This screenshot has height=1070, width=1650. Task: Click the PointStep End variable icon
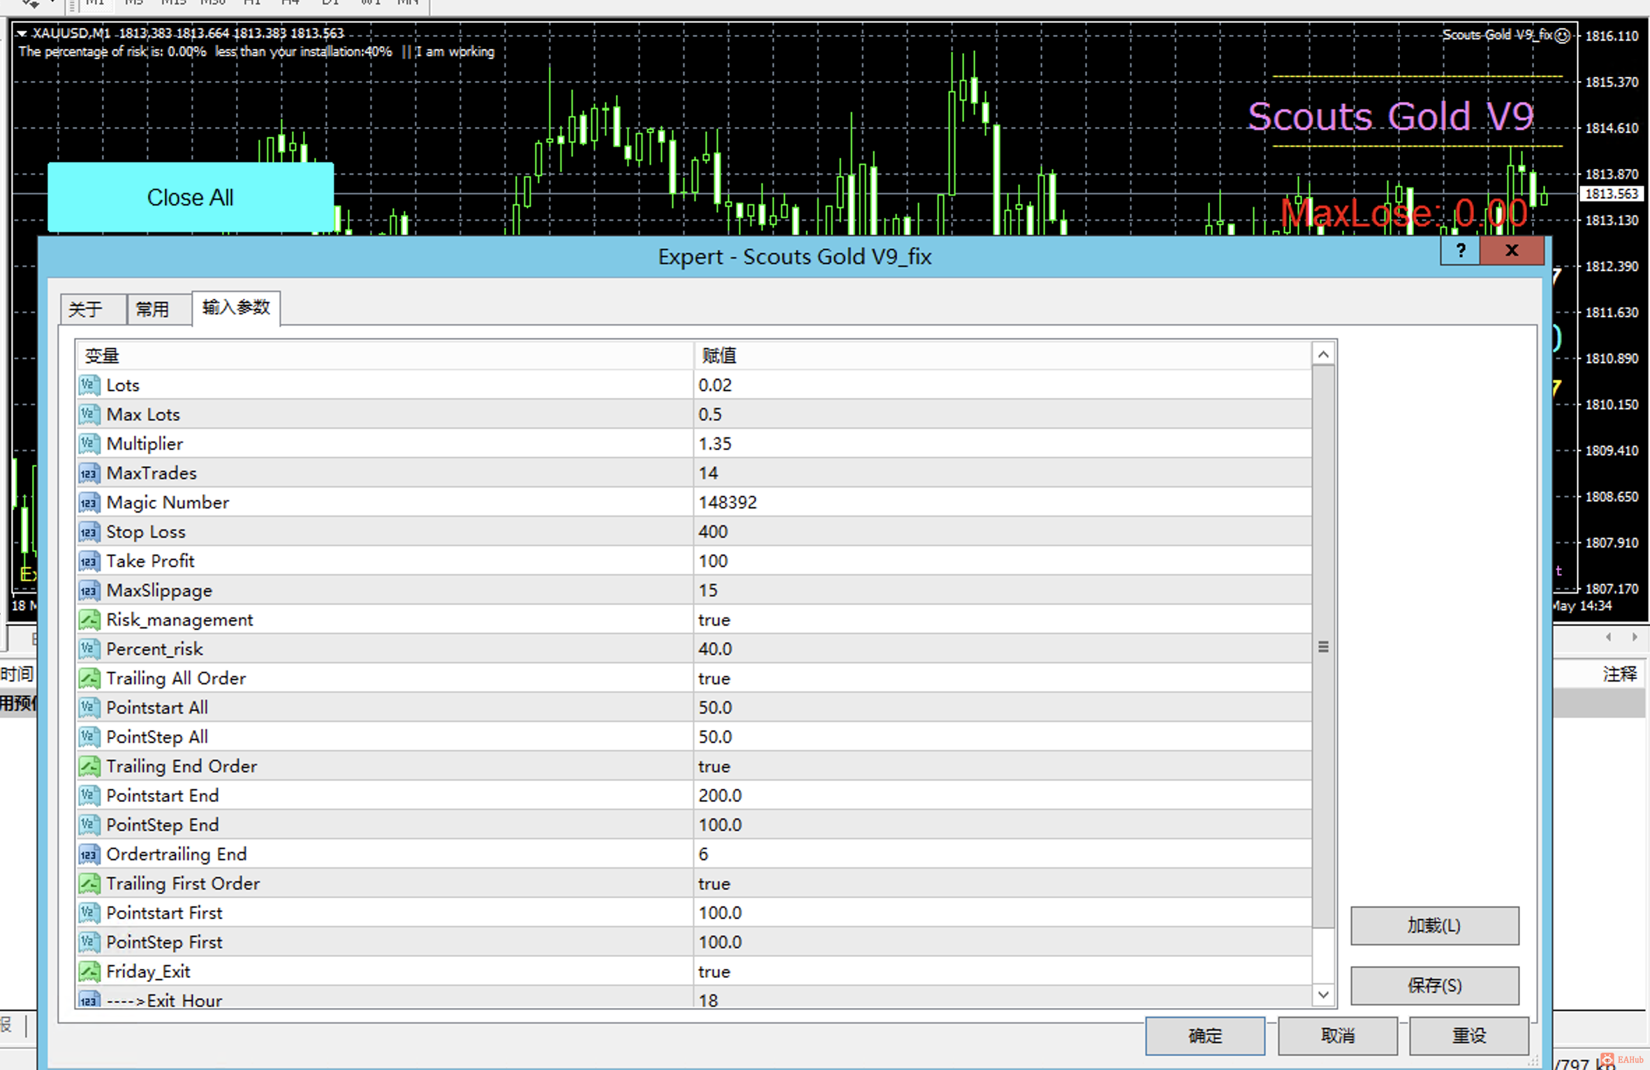89,825
